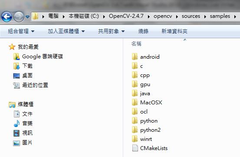Click the greyed Forward arrow button

[19, 17]
